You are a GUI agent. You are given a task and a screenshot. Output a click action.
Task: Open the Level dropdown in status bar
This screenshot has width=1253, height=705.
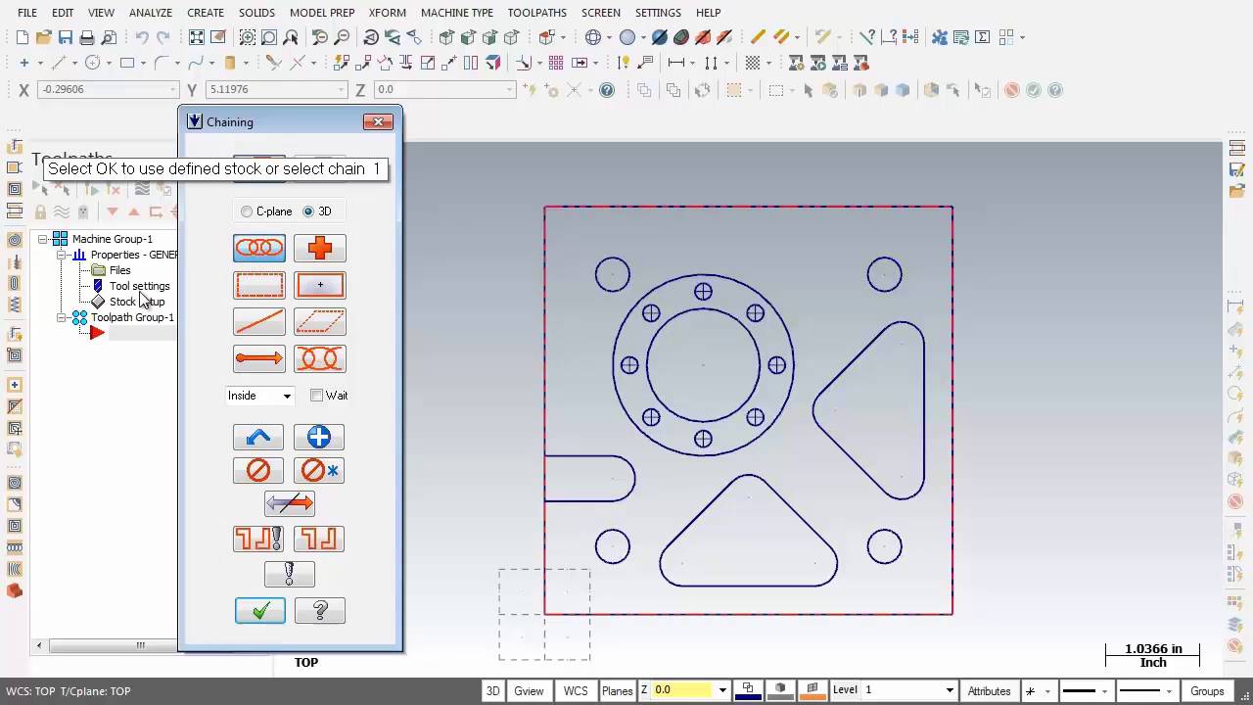coord(949,690)
